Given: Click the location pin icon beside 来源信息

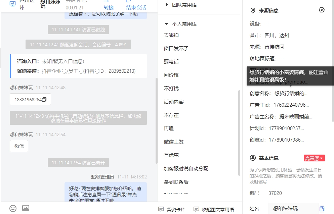Looking at the screenshot, I should pos(253,10).
